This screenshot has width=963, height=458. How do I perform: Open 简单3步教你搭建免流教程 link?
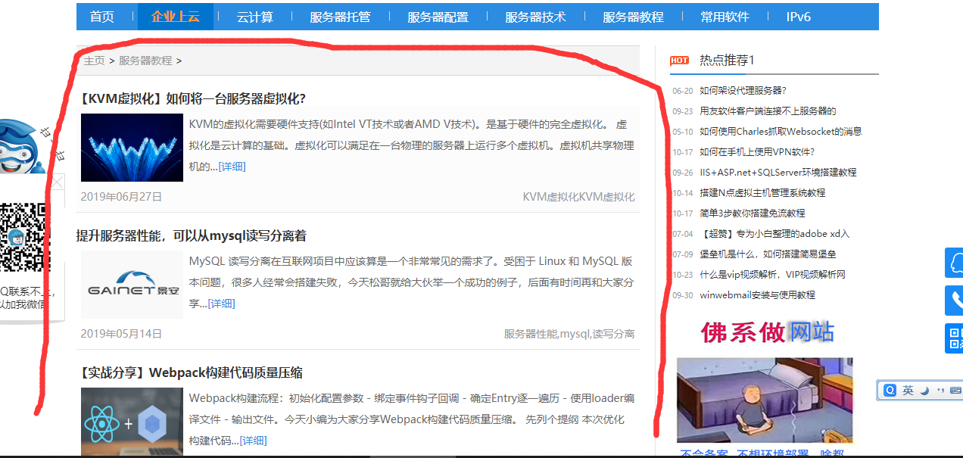coord(753,213)
